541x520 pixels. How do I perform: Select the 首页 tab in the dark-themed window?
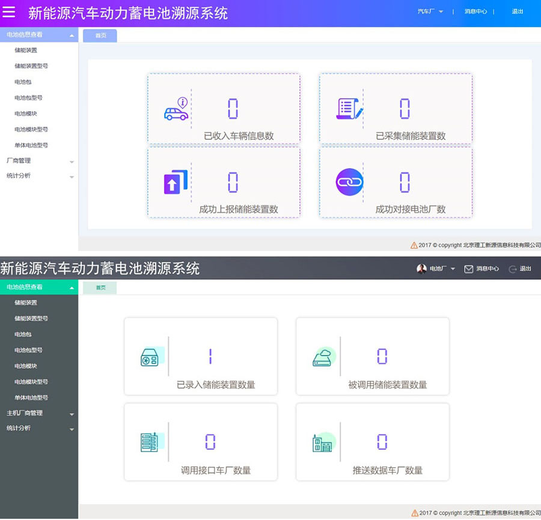tap(100, 288)
